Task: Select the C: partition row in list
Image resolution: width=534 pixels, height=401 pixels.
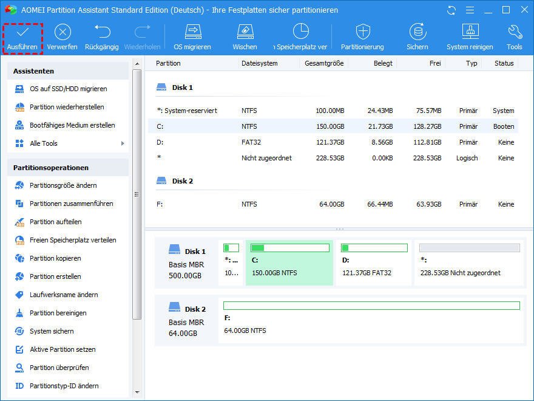Action: [333, 126]
